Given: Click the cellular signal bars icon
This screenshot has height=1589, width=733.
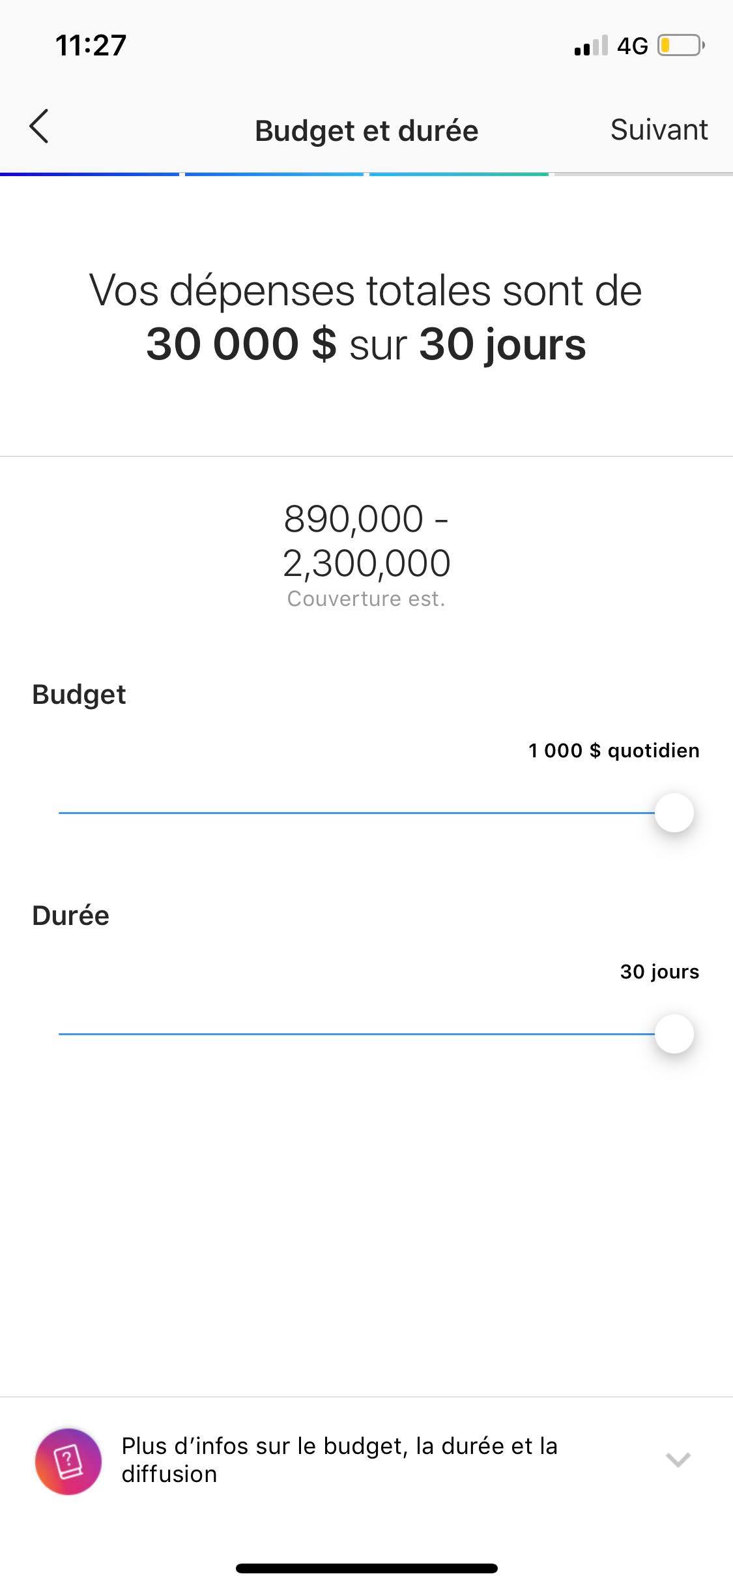Looking at the screenshot, I should [590, 46].
